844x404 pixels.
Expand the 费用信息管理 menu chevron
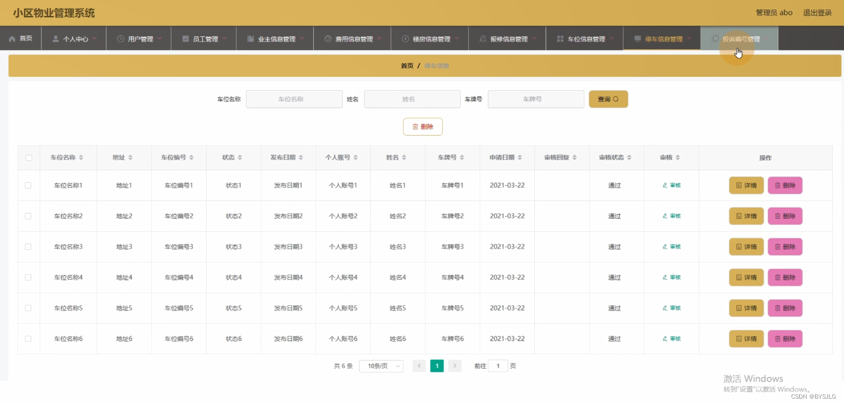point(380,38)
